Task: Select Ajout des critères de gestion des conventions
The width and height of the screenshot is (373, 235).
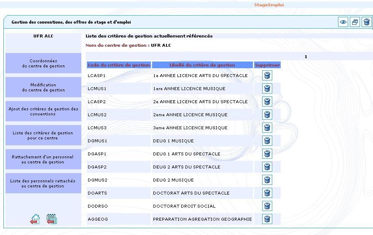Action: (x=43, y=111)
